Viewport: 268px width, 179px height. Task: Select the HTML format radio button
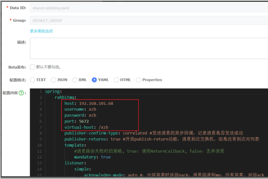pyautogui.click(x=116, y=80)
